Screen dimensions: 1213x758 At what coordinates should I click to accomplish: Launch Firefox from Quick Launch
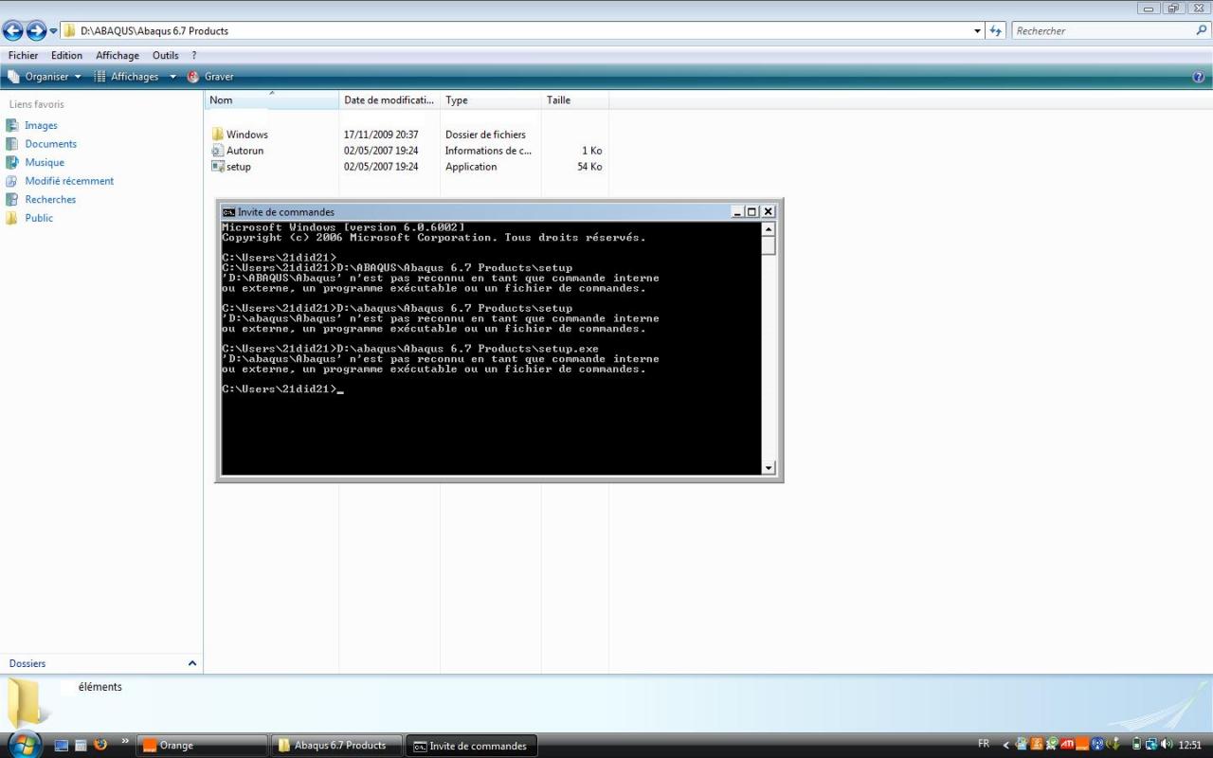pyautogui.click(x=100, y=745)
